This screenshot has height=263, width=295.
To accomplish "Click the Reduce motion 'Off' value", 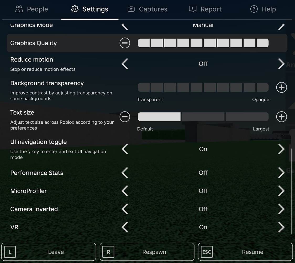I will coord(203,64).
